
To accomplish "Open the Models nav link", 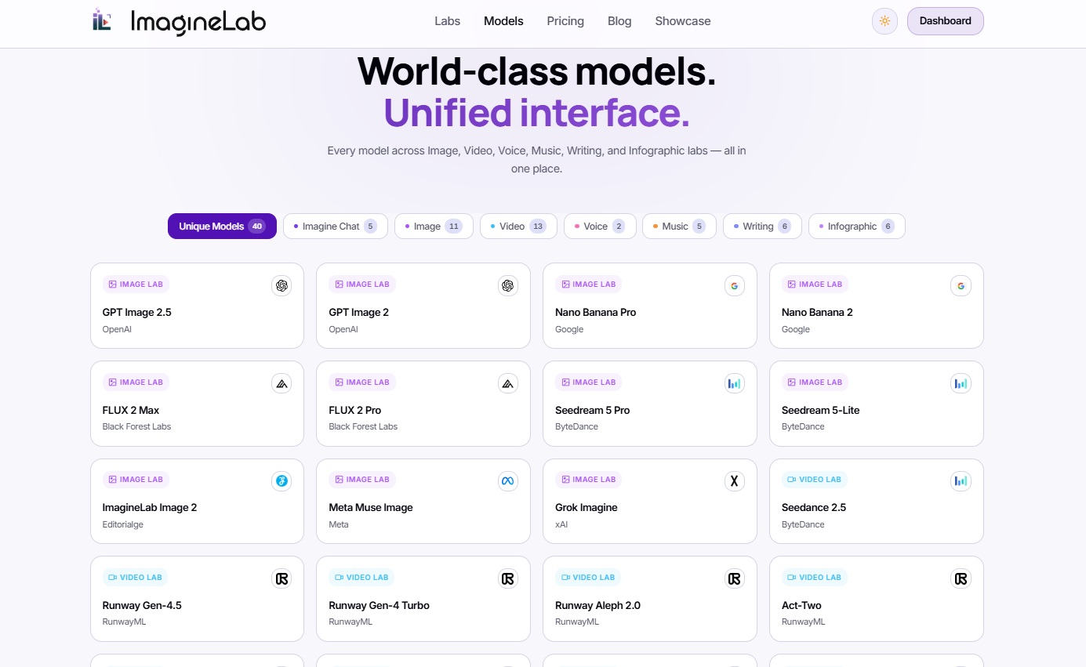I will click(503, 21).
